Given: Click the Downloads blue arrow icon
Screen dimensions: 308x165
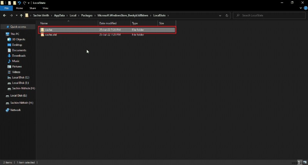Looking at the screenshot, I should [x=9, y=56].
